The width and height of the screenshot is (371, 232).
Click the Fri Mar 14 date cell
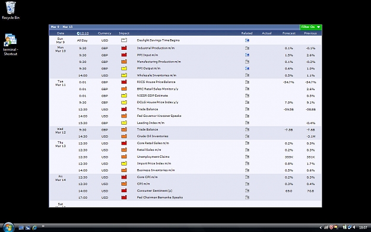61,178
